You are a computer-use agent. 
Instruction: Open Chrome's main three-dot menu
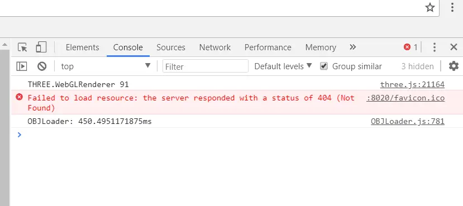click(452, 7)
